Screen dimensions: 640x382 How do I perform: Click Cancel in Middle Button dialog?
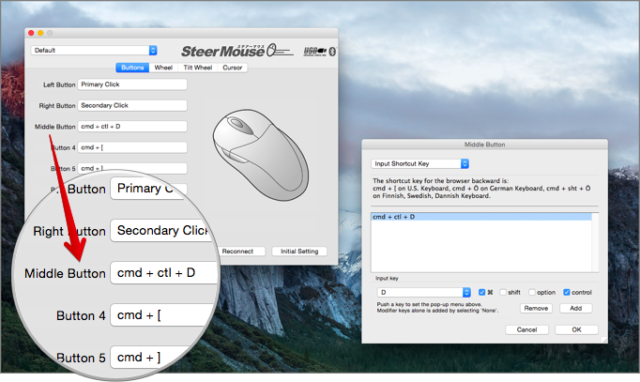(526, 329)
